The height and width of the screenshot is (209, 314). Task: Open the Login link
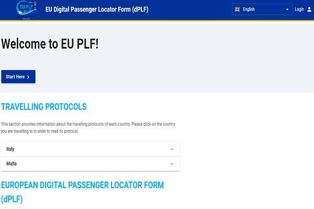coord(299,9)
